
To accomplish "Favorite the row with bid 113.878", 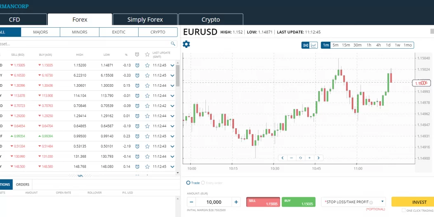I will pyautogui.click(x=147, y=96).
